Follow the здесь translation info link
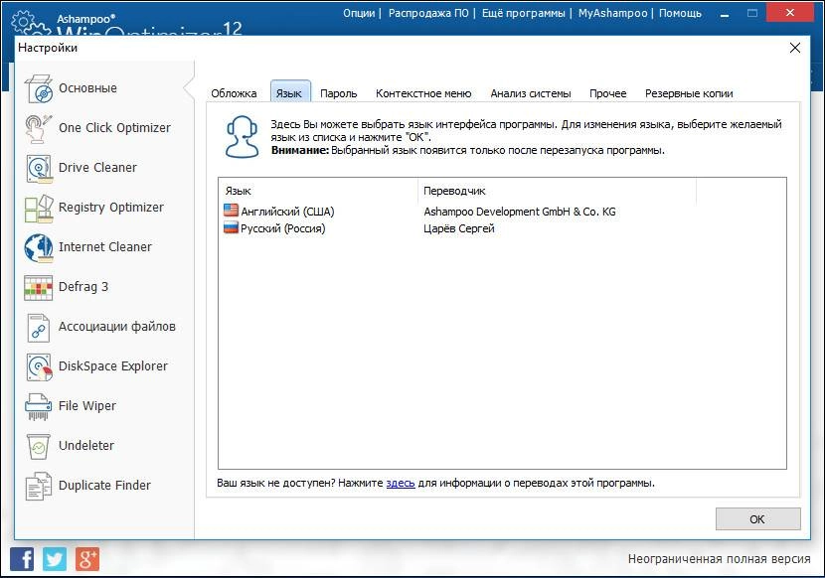The height and width of the screenshot is (578, 825). [x=401, y=483]
